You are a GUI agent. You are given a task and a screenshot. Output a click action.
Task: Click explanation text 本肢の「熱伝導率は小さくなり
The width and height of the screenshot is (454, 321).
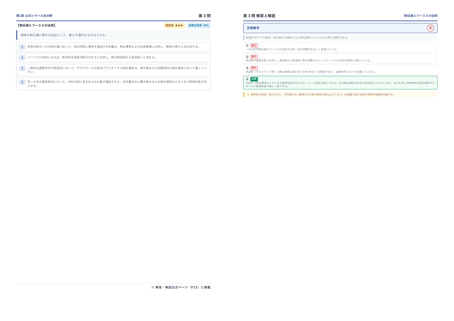(340, 85)
